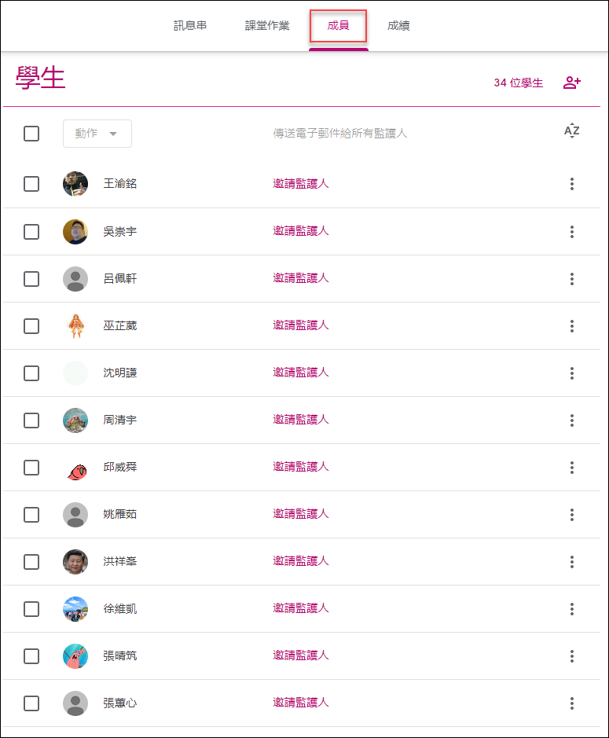609x738 pixels.
Task: Click the profile avatar of 張晴筑
Action: [75, 656]
